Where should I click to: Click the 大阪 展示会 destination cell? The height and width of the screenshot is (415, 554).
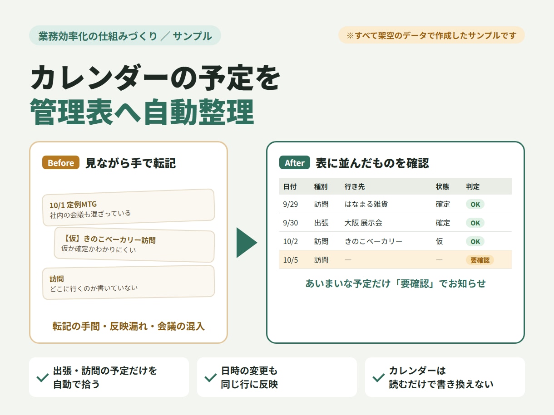click(x=363, y=223)
